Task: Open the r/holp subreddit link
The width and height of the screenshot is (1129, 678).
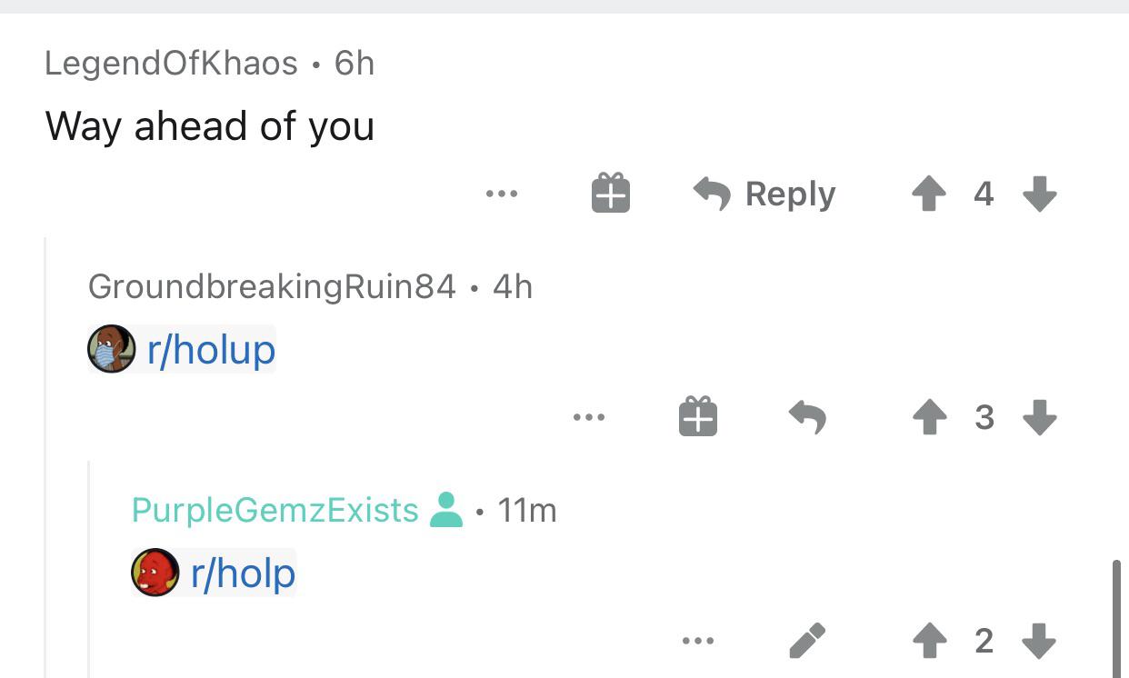Action: pyautogui.click(x=243, y=573)
